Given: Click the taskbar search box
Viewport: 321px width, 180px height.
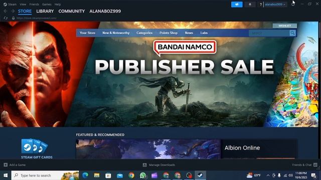Looking at the screenshot, I should (x=45, y=175).
